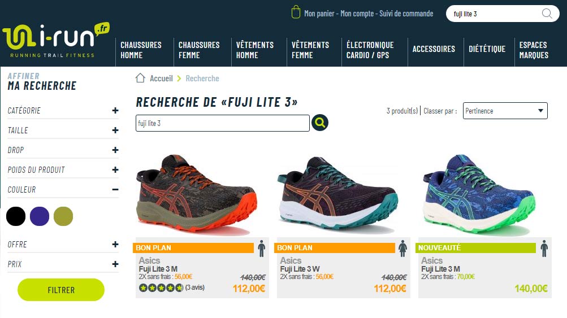Click the Filtrer button
Image resolution: width=567 pixels, height=318 pixels.
(x=61, y=290)
